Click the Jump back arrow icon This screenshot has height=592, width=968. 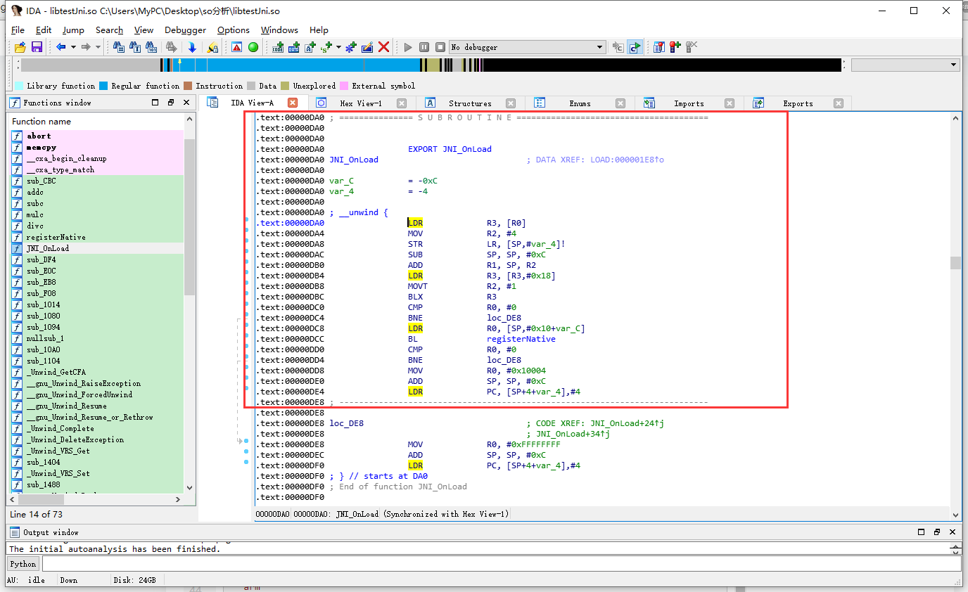[61, 47]
